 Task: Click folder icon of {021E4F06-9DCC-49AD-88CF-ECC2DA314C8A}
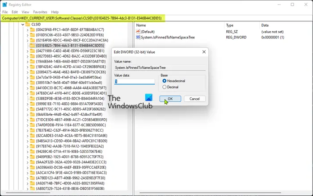pos(32,40)
